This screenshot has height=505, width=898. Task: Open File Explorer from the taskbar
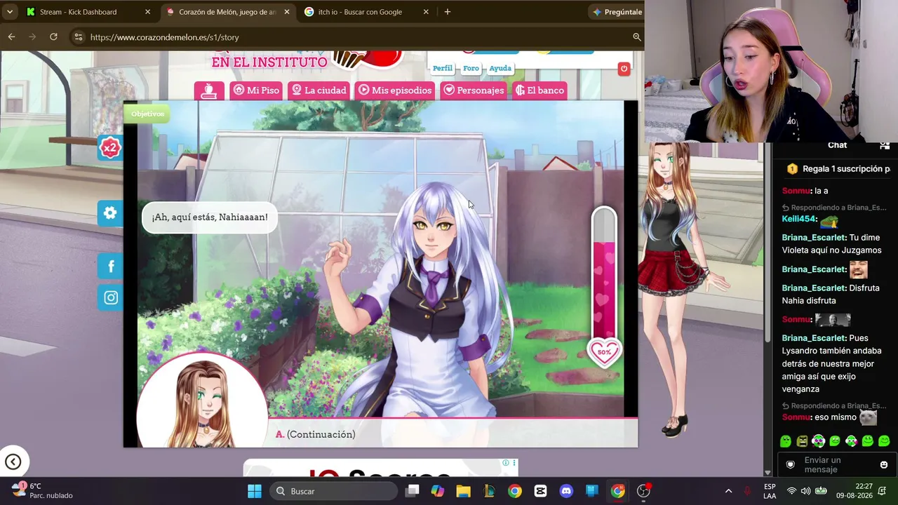(464, 491)
